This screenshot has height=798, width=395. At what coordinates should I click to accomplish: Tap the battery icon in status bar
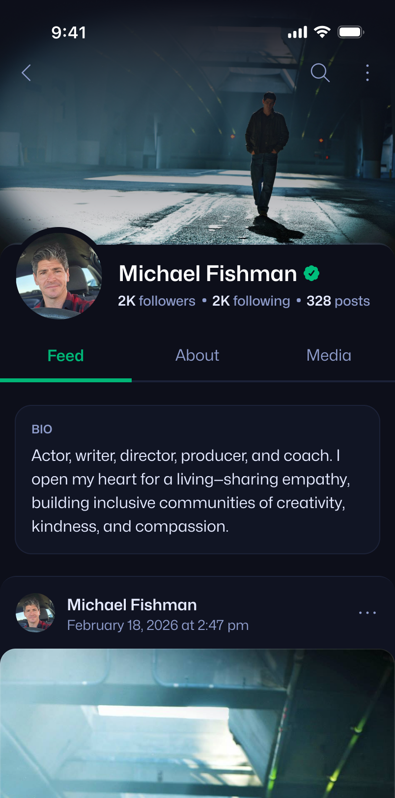point(350,32)
